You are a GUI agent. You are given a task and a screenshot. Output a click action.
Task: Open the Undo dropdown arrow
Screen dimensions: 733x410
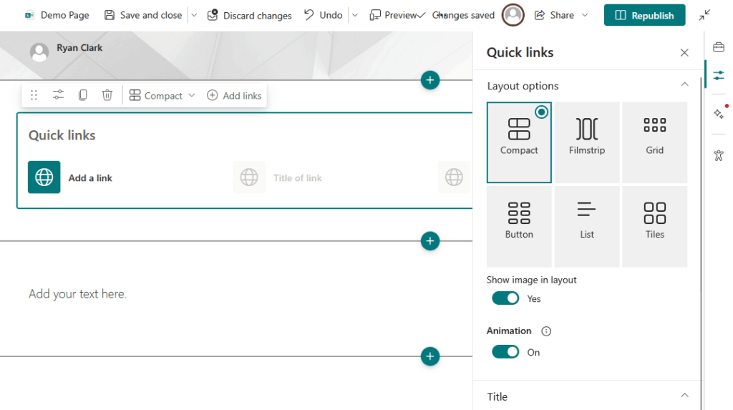tap(355, 16)
